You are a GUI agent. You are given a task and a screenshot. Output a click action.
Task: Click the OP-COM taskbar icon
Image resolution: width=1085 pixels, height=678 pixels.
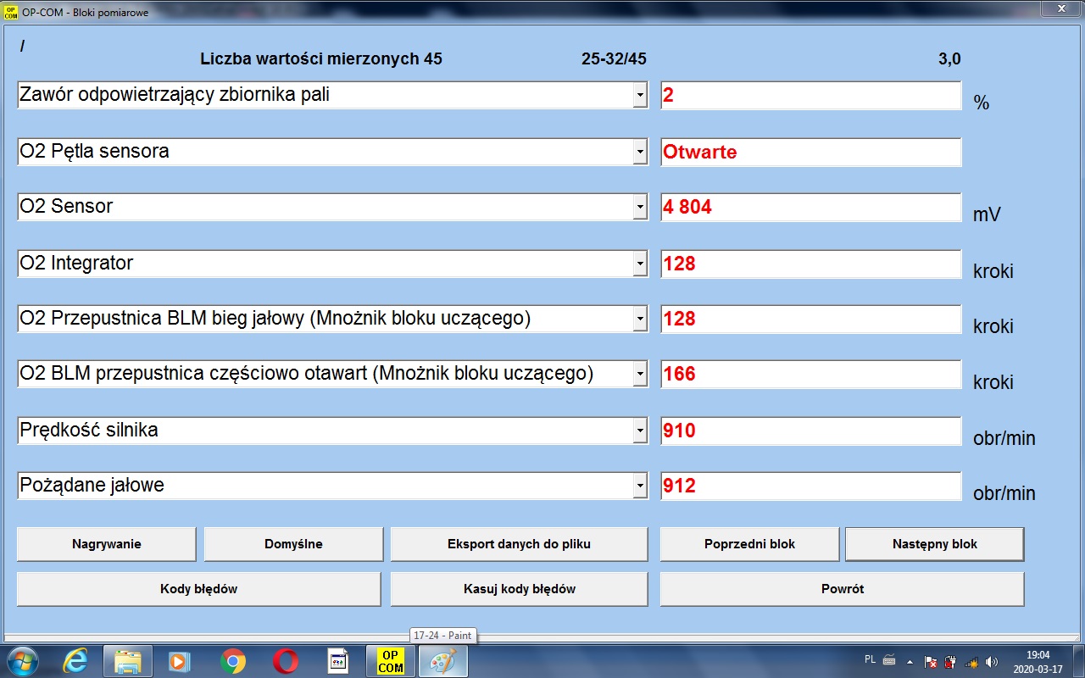(x=390, y=661)
